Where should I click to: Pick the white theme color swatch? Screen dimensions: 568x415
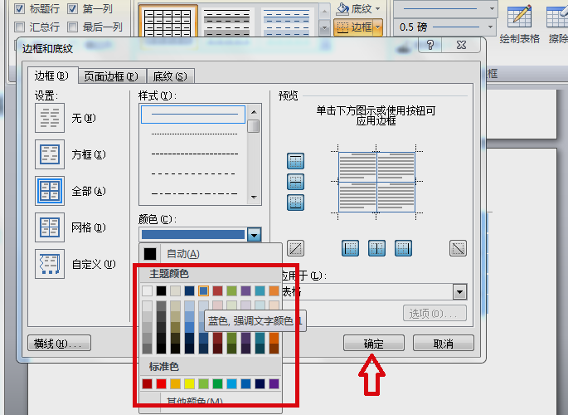tap(147, 290)
